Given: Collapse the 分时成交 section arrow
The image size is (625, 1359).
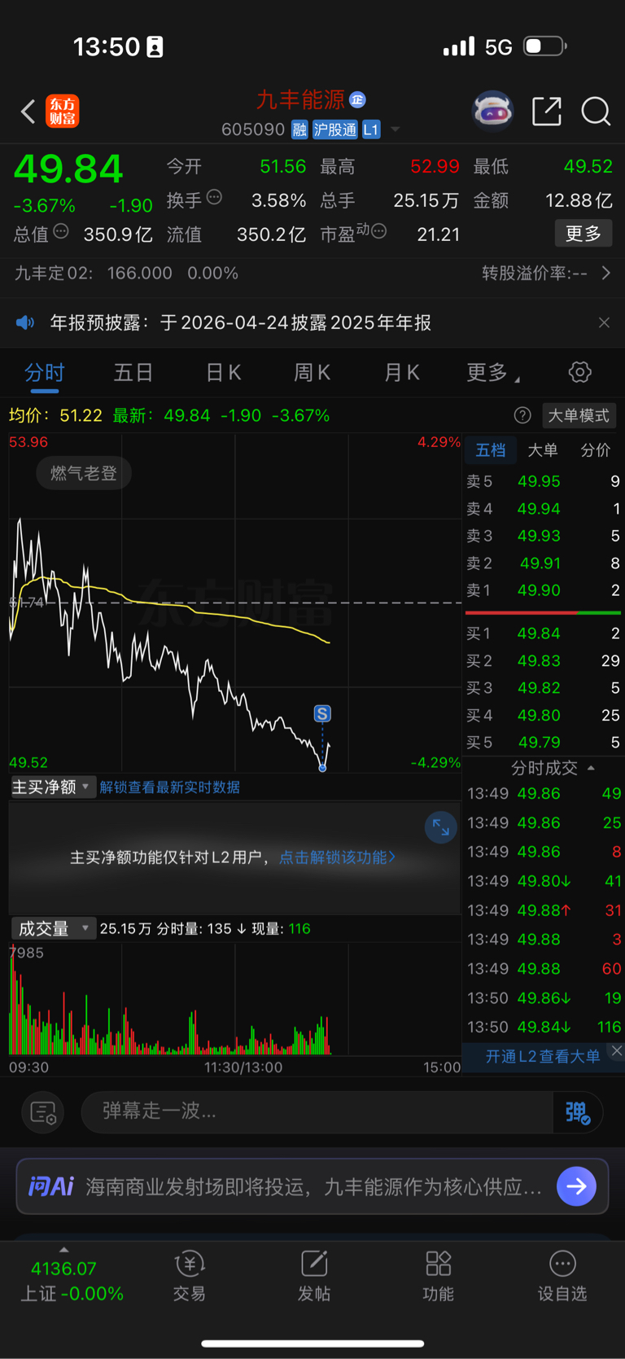Looking at the screenshot, I should coord(592,768).
